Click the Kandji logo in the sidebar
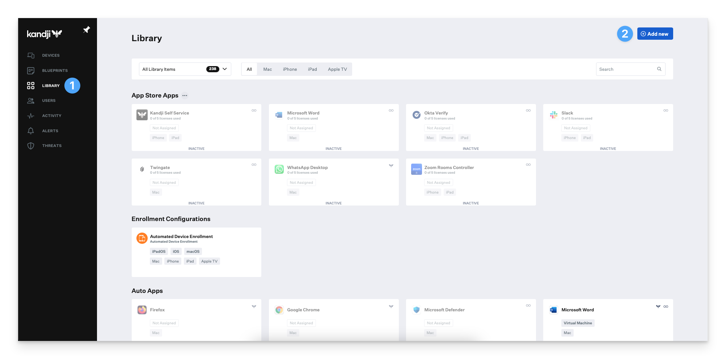Image resolution: width=726 pixels, height=359 pixels. [x=44, y=34]
